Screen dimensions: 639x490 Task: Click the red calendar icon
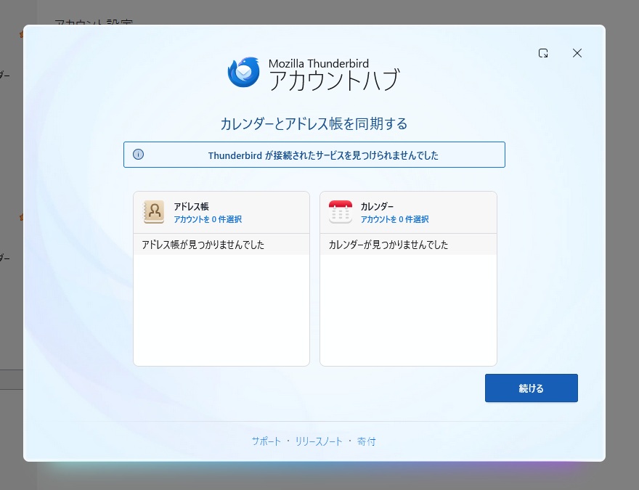[341, 212]
